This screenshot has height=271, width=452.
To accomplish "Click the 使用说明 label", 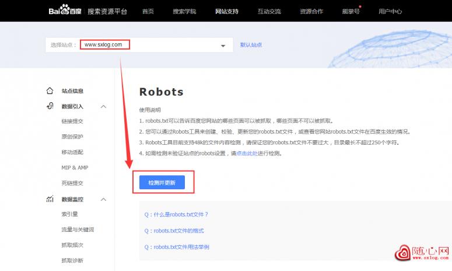I will point(150,110).
